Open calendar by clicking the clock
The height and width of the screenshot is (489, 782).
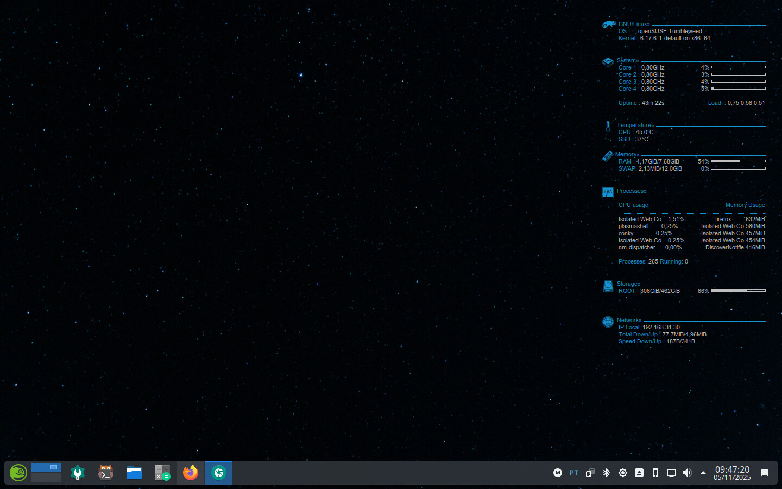tap(732, 473)
